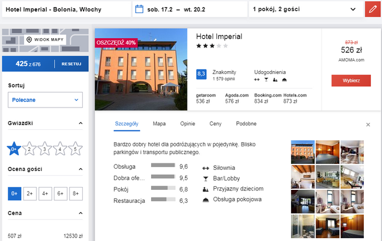The width and height of the screenshot is (382, 241).
Task: Close the hotel details panel
Action: tap(368, 125)
